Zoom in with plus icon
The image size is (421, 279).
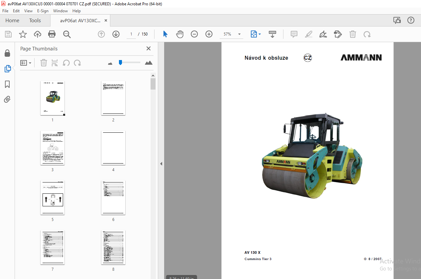coord(209,34)
